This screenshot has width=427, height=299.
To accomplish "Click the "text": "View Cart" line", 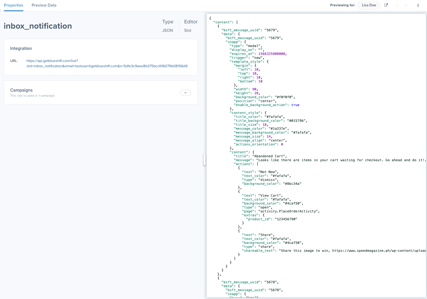I will (x=262, y=196).
